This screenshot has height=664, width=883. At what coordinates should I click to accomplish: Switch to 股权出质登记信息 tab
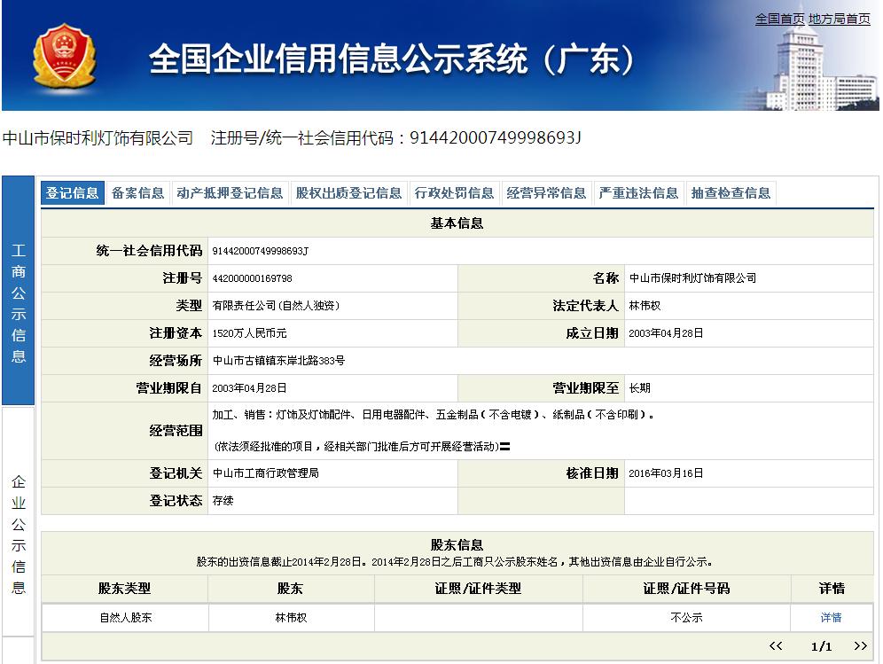348,193
